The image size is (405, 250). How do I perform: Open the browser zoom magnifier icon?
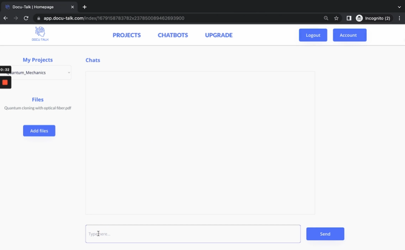click(326, 18)
